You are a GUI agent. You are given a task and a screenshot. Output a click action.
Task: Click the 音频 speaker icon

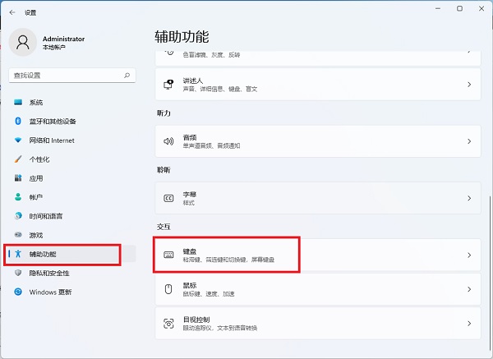point(168,141)
